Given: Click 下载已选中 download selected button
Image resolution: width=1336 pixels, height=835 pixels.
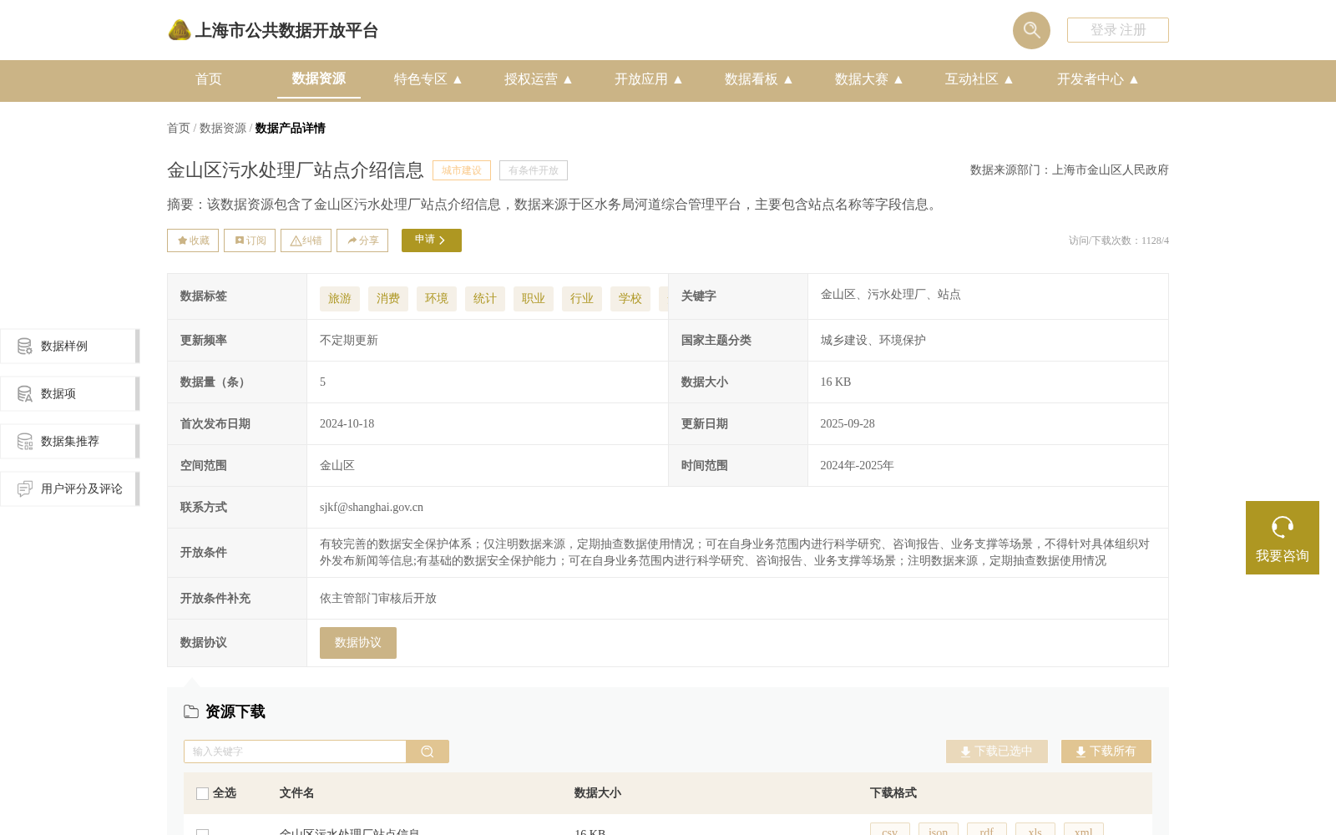Looking at the screenshot, I should pos(997,751).
